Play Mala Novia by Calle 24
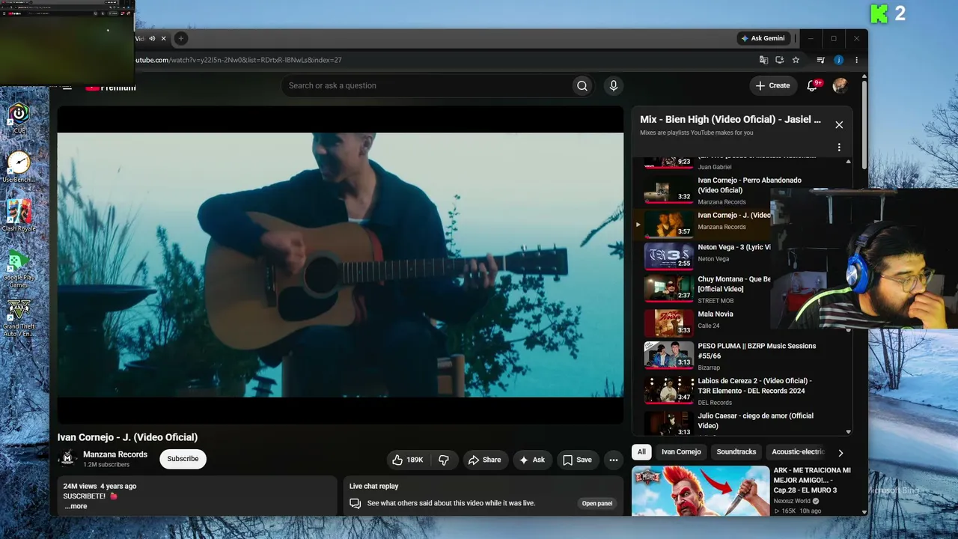 (704, 323)
